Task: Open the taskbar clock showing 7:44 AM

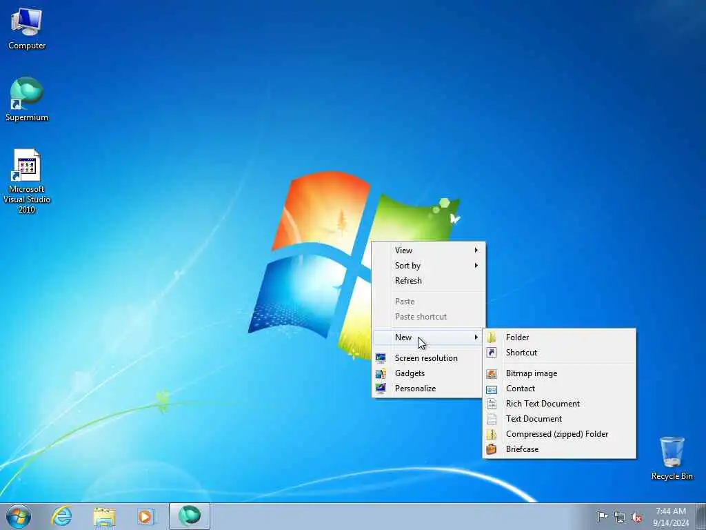Action: coord(671,517)
